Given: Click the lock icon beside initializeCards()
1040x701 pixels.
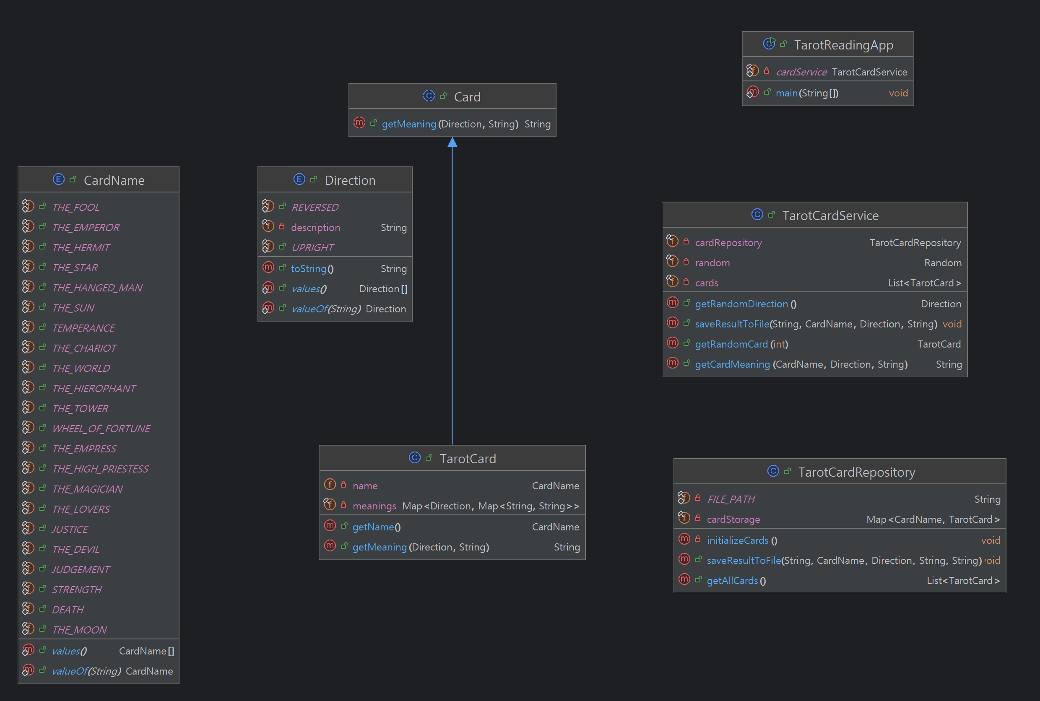Looking at the screenshot, I should (x=697, y=539).
